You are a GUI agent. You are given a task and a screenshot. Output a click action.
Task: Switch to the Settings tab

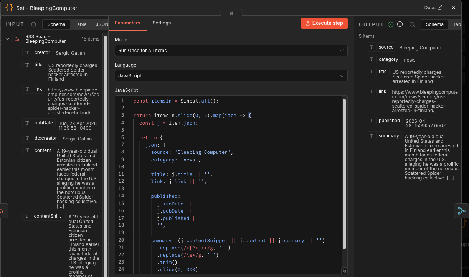click(x=161, y=23)
